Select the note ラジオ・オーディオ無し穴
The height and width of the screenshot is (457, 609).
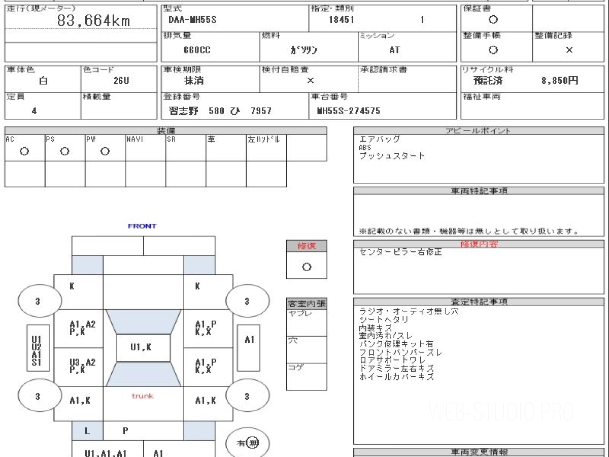[409, 312]
